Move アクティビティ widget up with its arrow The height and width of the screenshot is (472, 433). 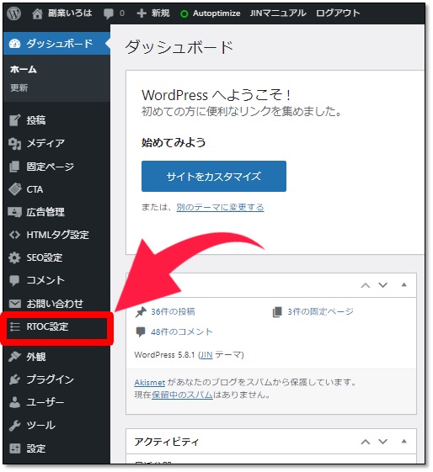pyautogui.click(x=366, y=442)
